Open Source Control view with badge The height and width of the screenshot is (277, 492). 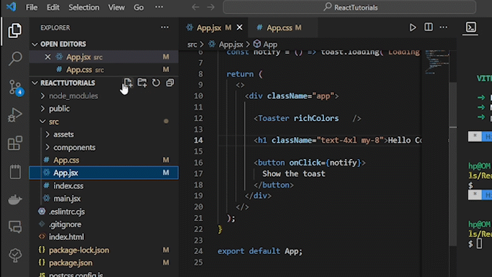[x=15, y=88]
